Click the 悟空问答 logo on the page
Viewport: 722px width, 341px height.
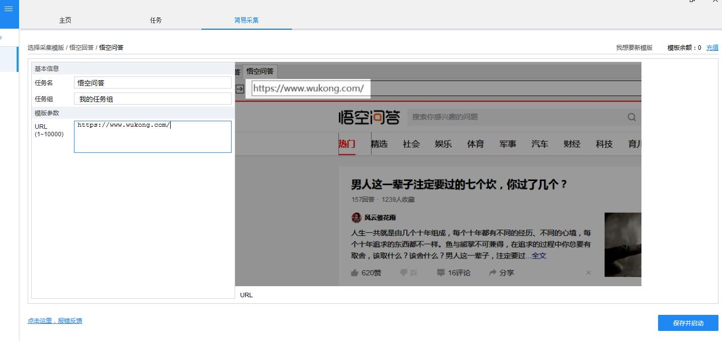click(x=369, y=117)
